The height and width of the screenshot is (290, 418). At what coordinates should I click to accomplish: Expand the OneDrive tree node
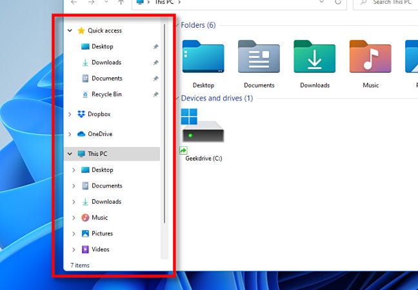(70, 134)
